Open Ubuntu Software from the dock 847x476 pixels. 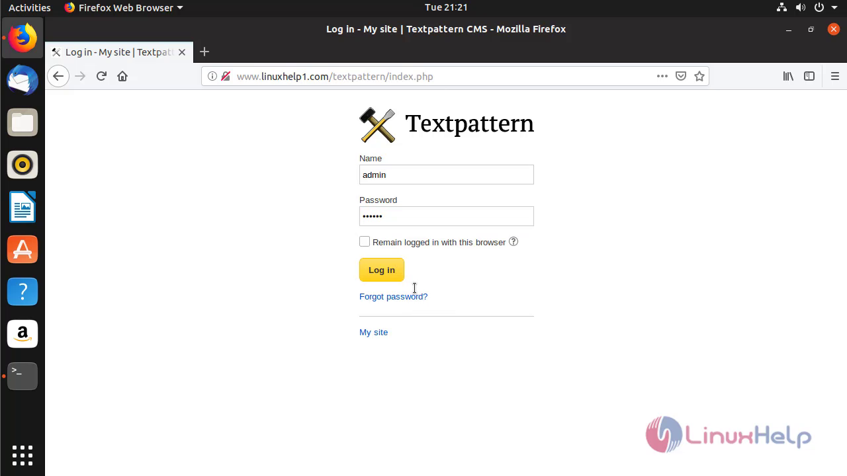[22, 249]
